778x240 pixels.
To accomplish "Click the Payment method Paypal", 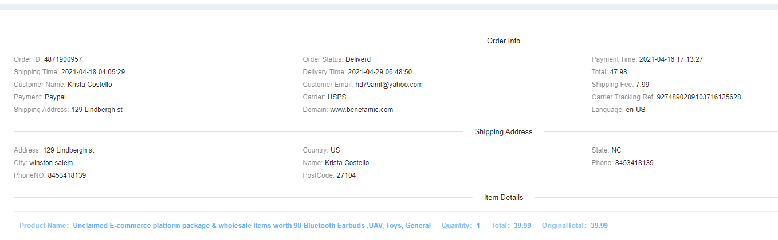I will 55,97.
